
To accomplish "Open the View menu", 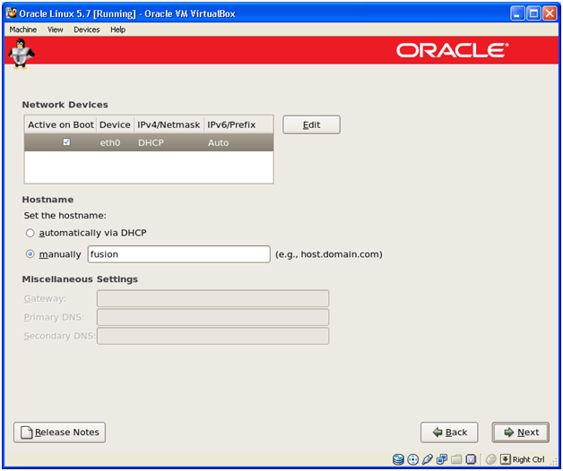I will tap(56, 30).
